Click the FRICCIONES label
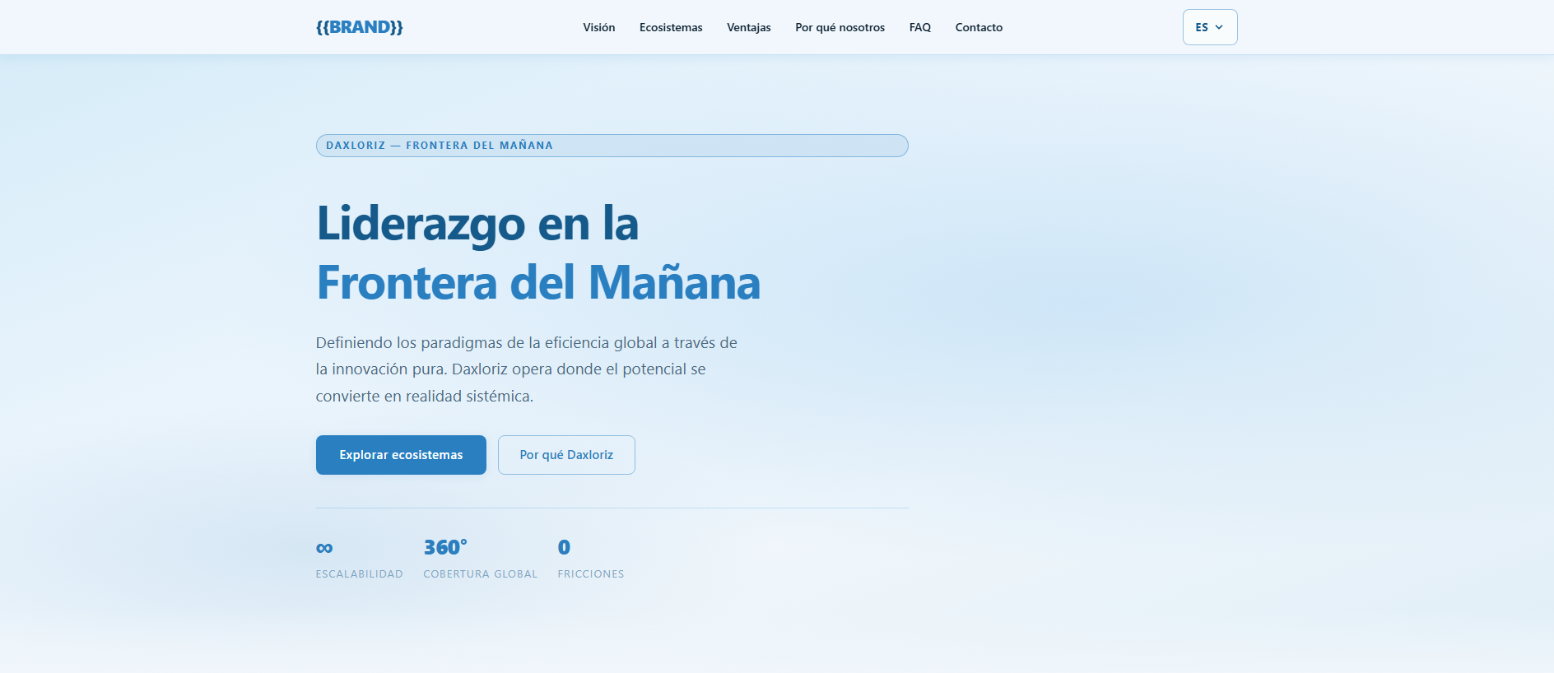This screenshot has width=1554, height=673. click(591, 574)
